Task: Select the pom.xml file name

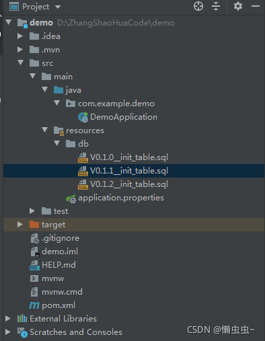Action: click(x=59, y=305)
